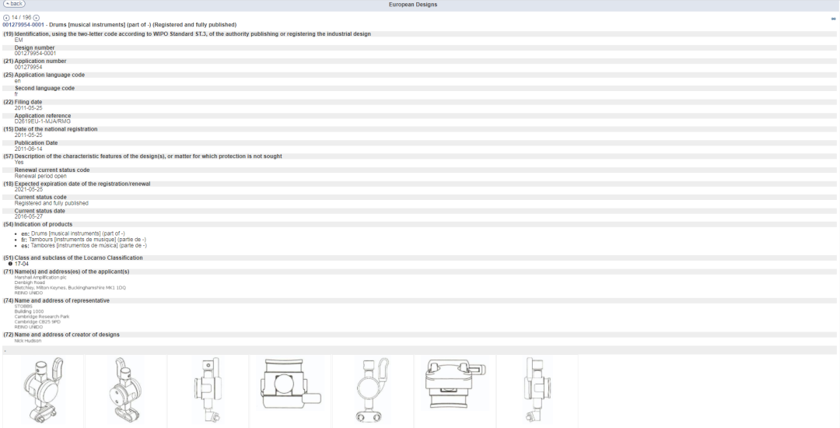Select 'Cambridge Research Park' address line
Viewport: 840px width, 428px height.
42,317
